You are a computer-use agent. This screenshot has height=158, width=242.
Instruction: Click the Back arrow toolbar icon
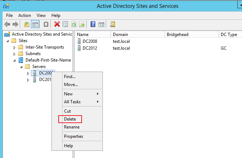click(7, 24)
